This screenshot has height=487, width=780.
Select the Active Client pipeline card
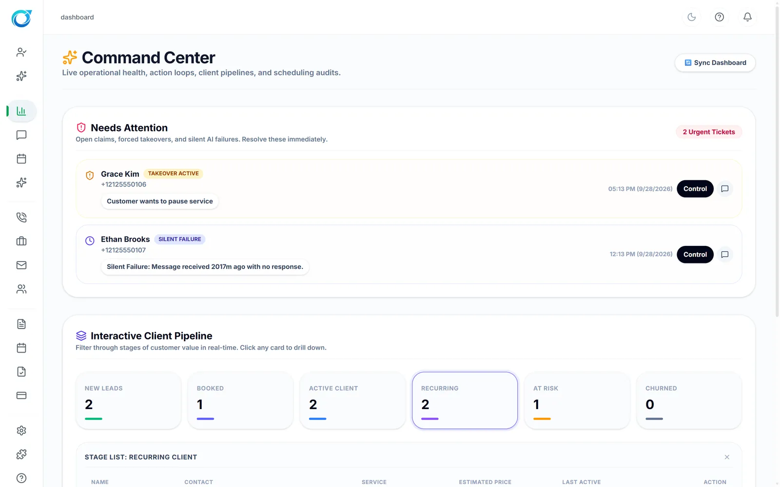tap(352, 400)
